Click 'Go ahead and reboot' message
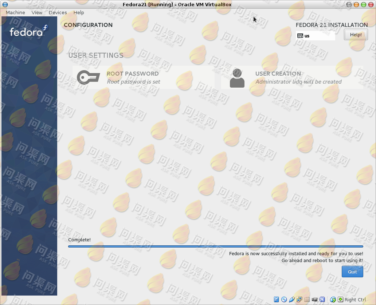The height and width of the screenshot is (305, 376). point(322,261)
